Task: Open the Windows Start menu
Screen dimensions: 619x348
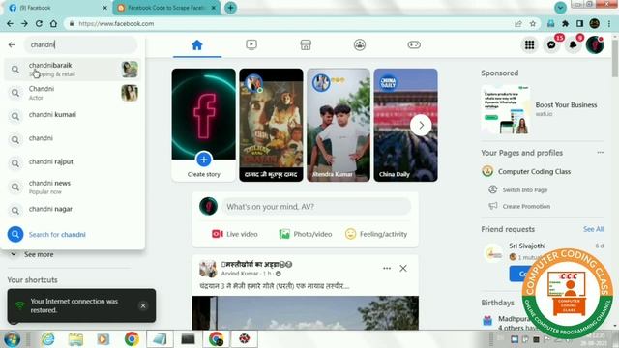Action: pos(12,339)
